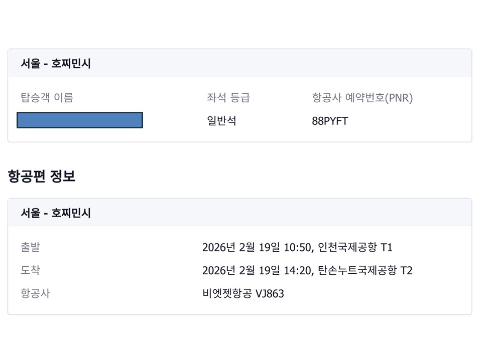
Task: Click the 항공사 예약번호(PNR) label
Action: pos(362,97)
